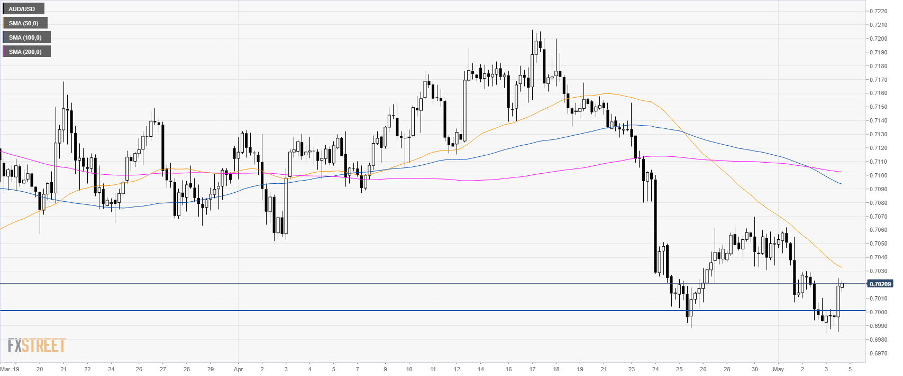The height and width of the screenshot is (376, 903).
Task: Select the May label on time axis
Action: (x=778, y=369)
